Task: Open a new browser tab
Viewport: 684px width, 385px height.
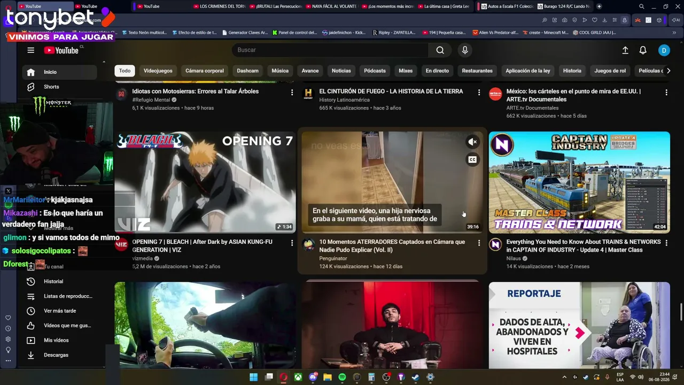Action: 599,6
